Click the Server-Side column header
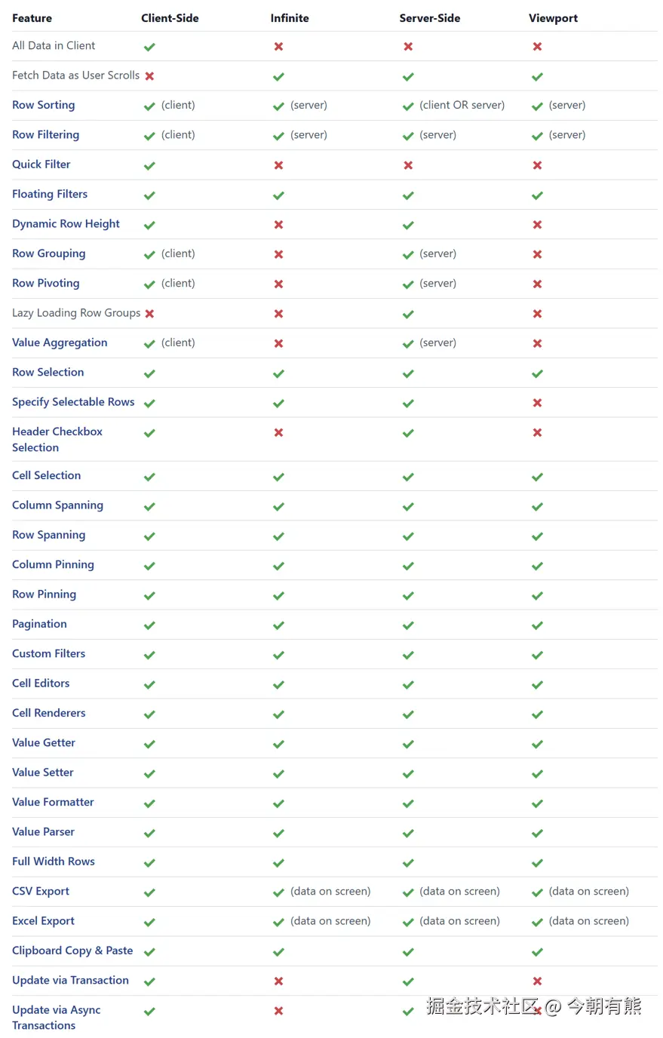 click(x=429, y=18)
